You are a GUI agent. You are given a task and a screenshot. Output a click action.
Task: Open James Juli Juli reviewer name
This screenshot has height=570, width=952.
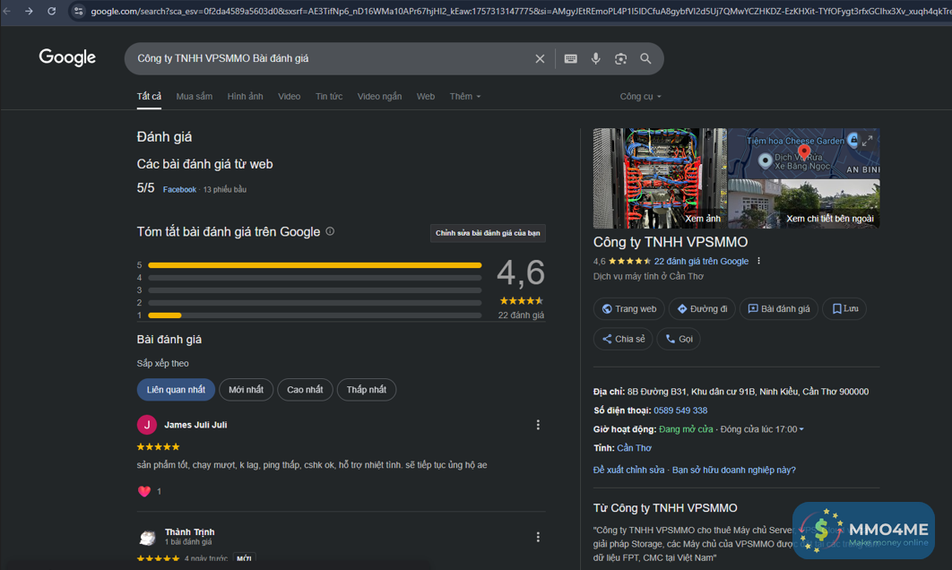[x=195, y=425]
